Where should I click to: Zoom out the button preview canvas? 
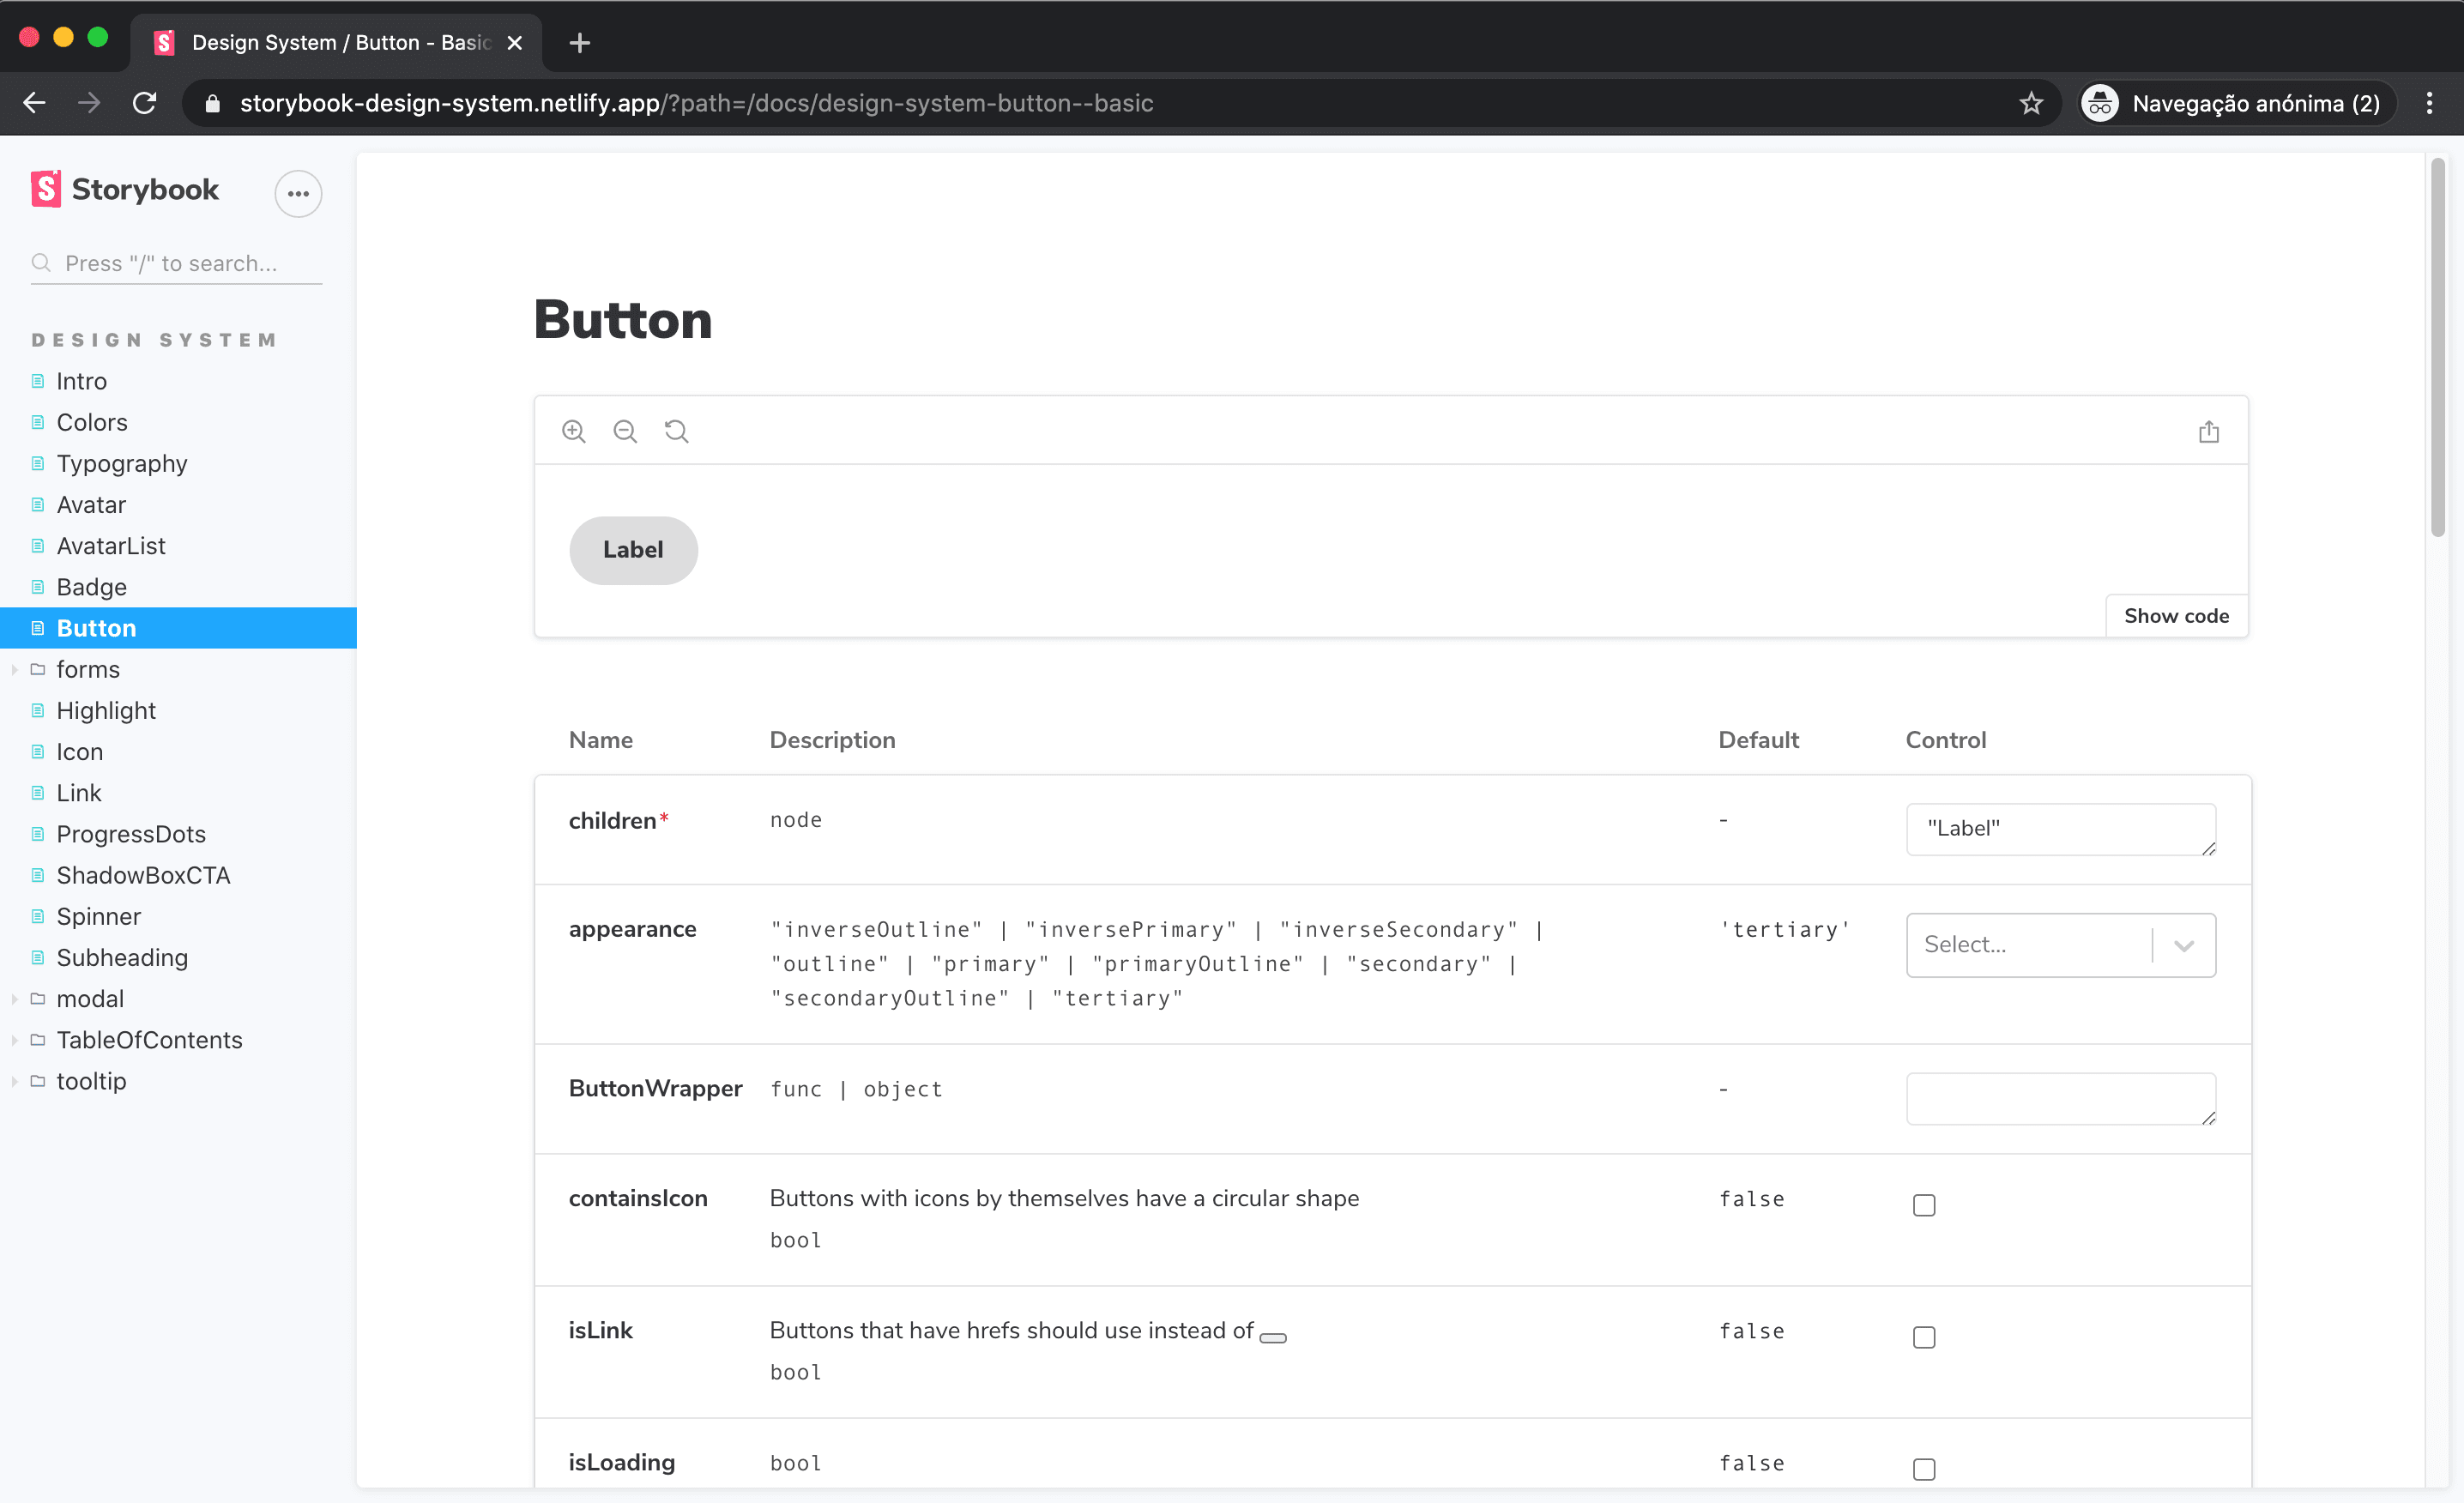tap(625, 431)
